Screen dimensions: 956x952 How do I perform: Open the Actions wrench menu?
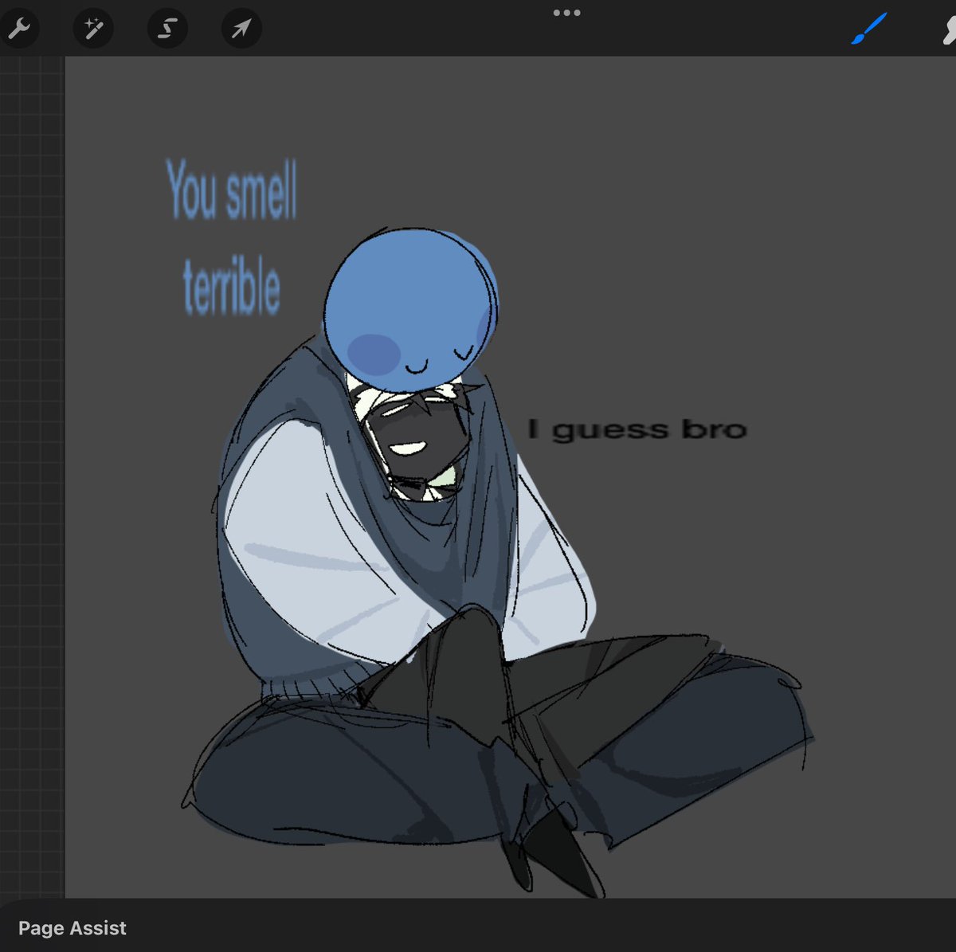(18, 29)
